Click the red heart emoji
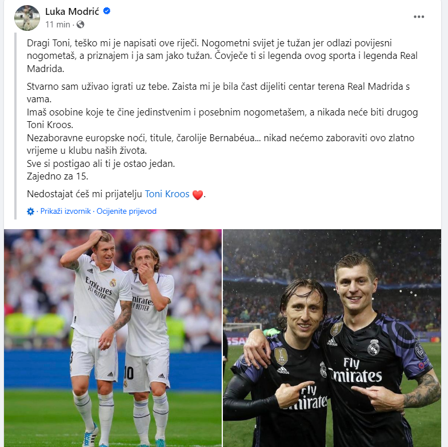The width and height of the screenshot is (448, 447). point(198,194)
